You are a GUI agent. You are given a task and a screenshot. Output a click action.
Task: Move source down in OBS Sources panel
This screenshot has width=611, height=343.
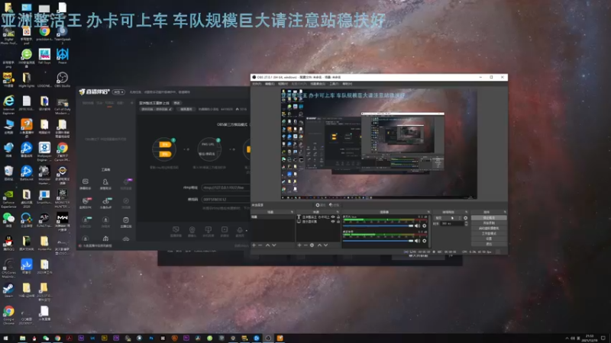(x=326, y=245)
